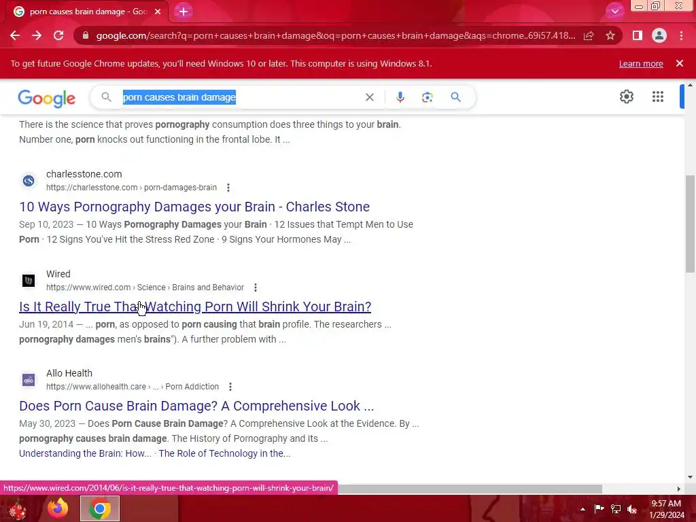
Task: Open Google quick settings gear
Action: pos(626,97)
